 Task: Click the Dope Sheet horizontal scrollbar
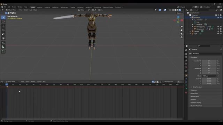point(92,119)
